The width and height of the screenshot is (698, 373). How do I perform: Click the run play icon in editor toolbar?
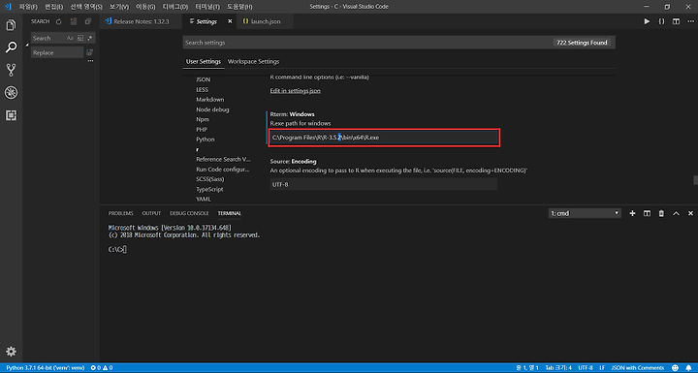coord(647,21)
